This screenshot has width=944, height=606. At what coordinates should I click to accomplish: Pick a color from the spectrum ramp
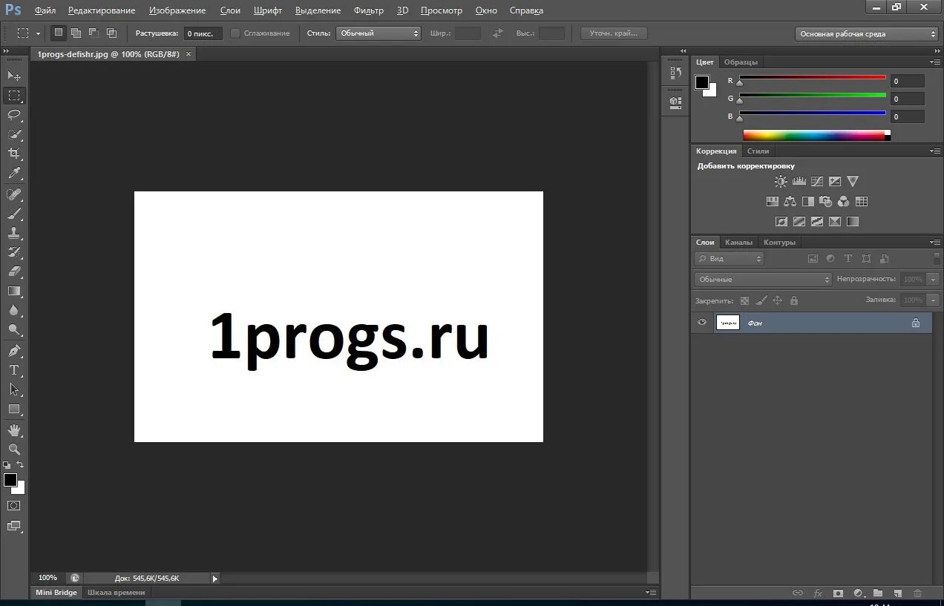[x=813, y=135]
